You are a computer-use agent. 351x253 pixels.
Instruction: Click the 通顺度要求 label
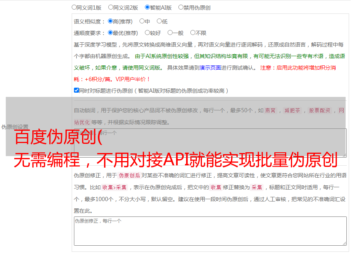point(89,33)
